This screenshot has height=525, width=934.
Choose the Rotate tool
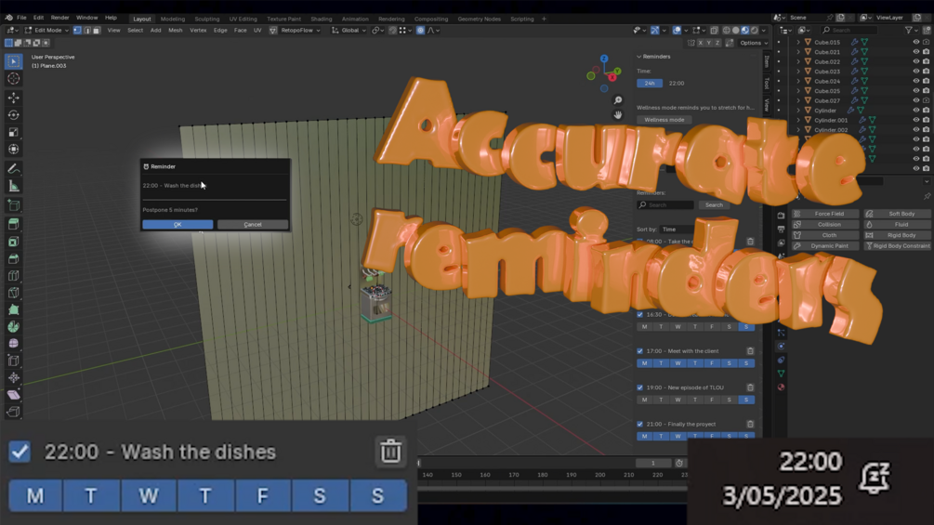[x=14, y=115]
